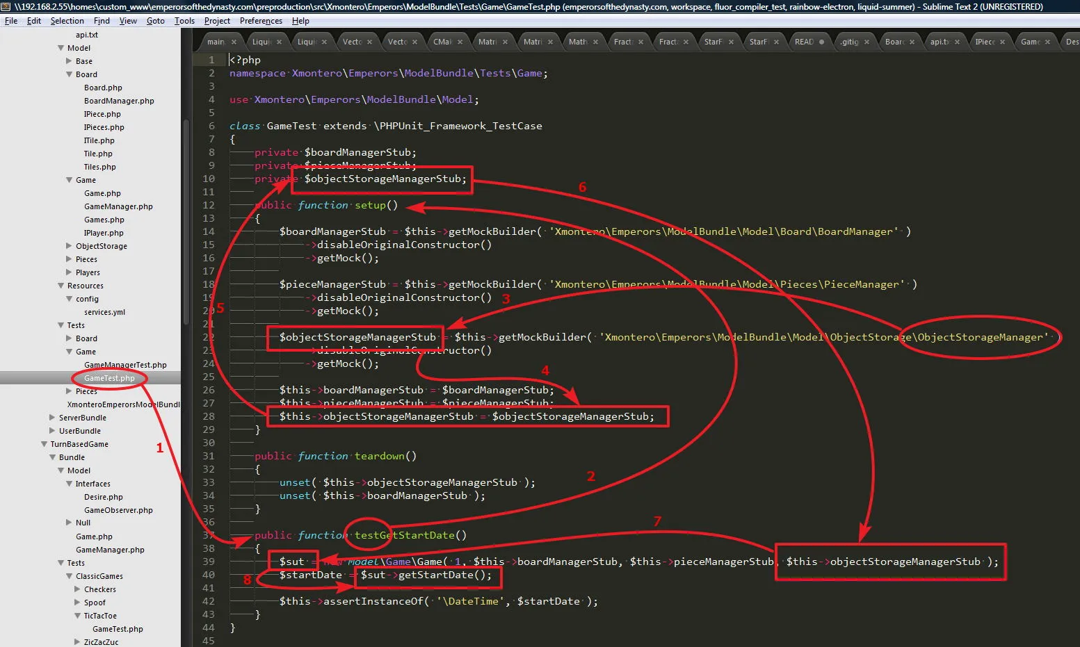Click the sidebar vertical scrollbar
Image resolution: width=1080 pixels, height=647 pixels.
click(186, 222)
